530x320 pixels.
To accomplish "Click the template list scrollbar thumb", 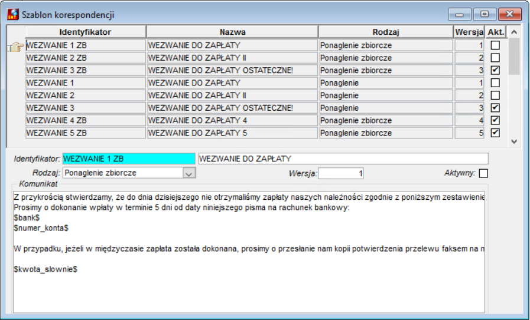I will [x=514, y=56].
